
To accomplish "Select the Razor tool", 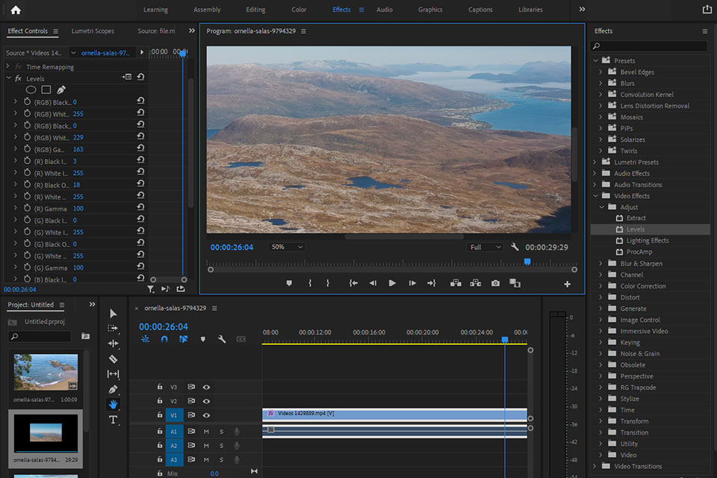I will coord(114,358).
